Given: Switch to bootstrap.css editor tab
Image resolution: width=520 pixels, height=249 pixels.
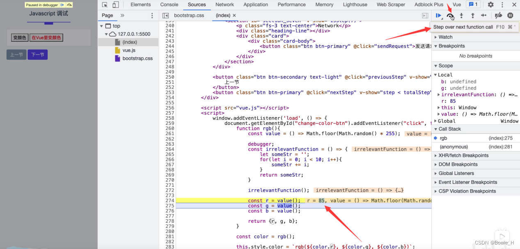Looking at the screenshot, I should pyautogui.click(x=189, y=16).
